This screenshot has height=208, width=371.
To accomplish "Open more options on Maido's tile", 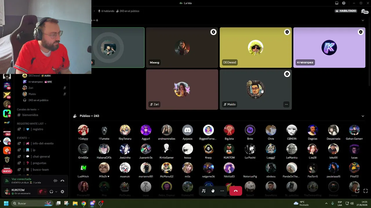I will point(286,104).
